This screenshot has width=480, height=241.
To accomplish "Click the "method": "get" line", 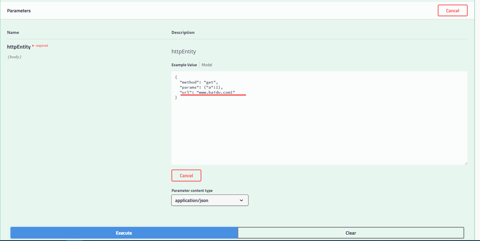I will point(199,82).
